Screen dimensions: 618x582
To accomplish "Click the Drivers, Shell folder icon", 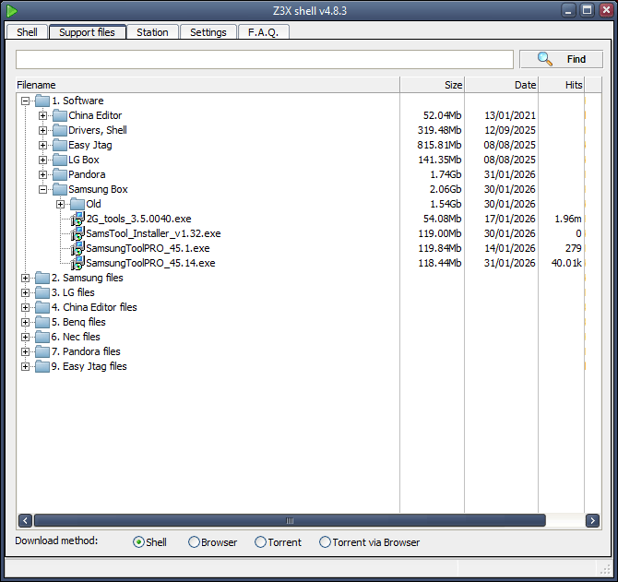I will [x=60, y=130].
